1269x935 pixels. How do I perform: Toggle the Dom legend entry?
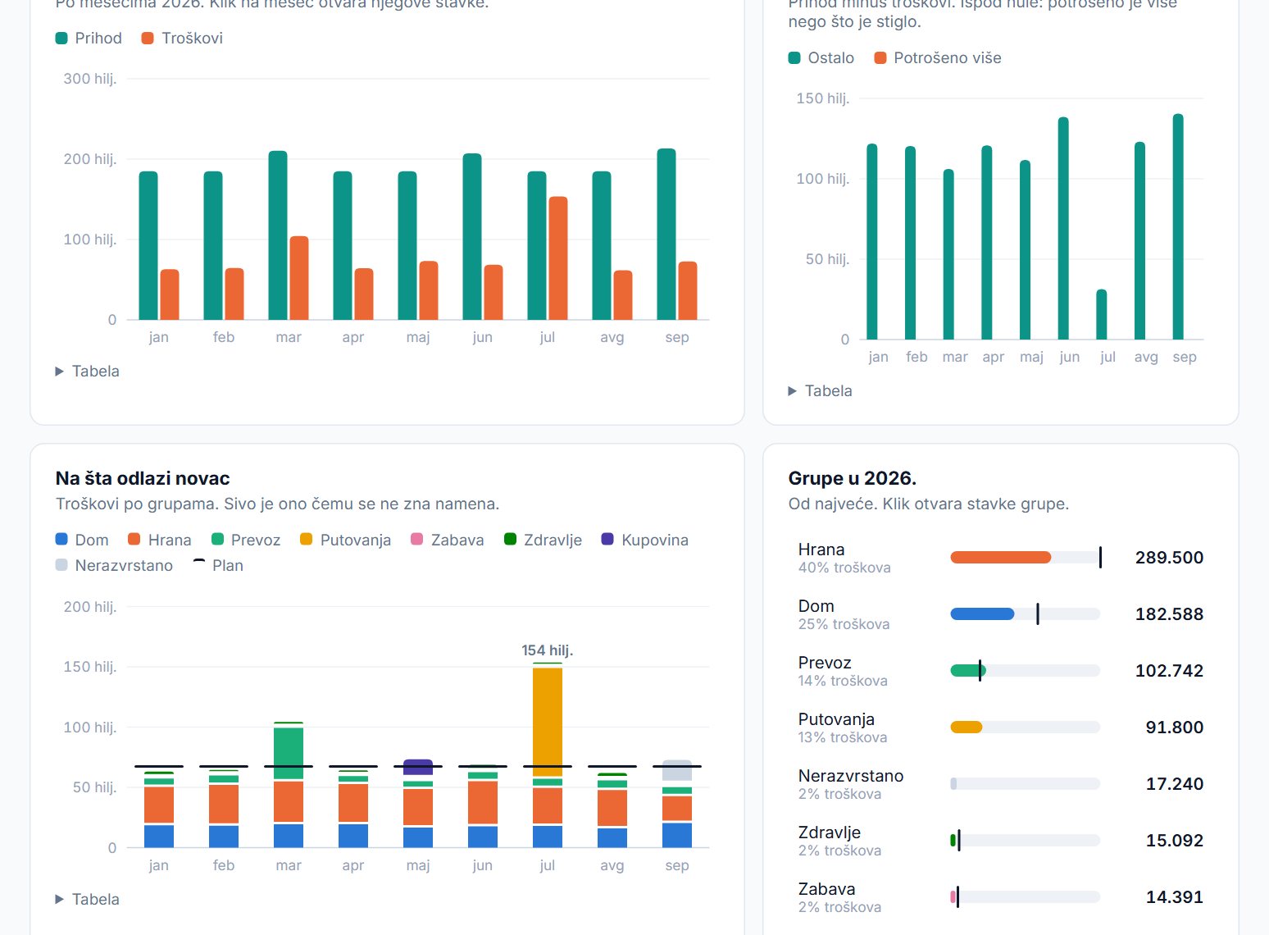tap(82, 540)
